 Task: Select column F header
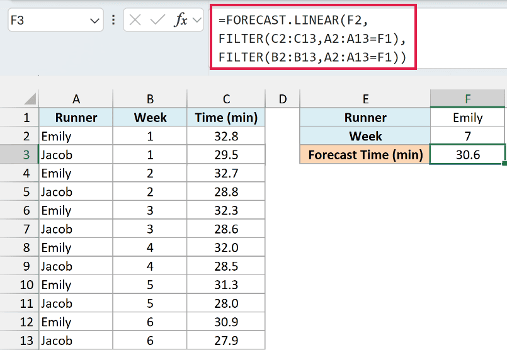point(467,99)
